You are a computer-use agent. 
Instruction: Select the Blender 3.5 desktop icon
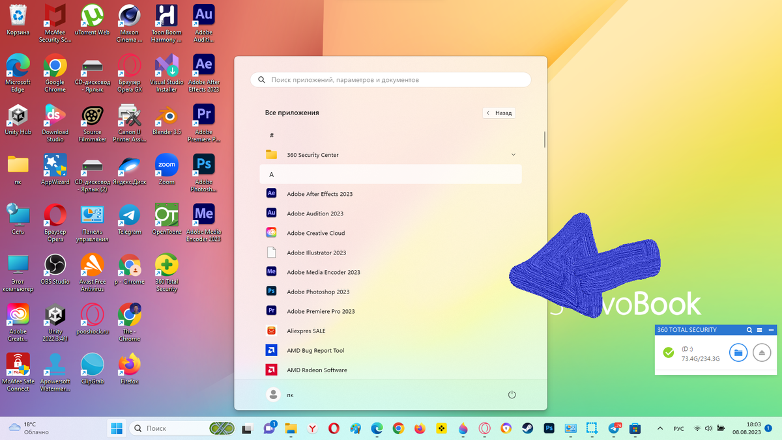tap(167, 119)
